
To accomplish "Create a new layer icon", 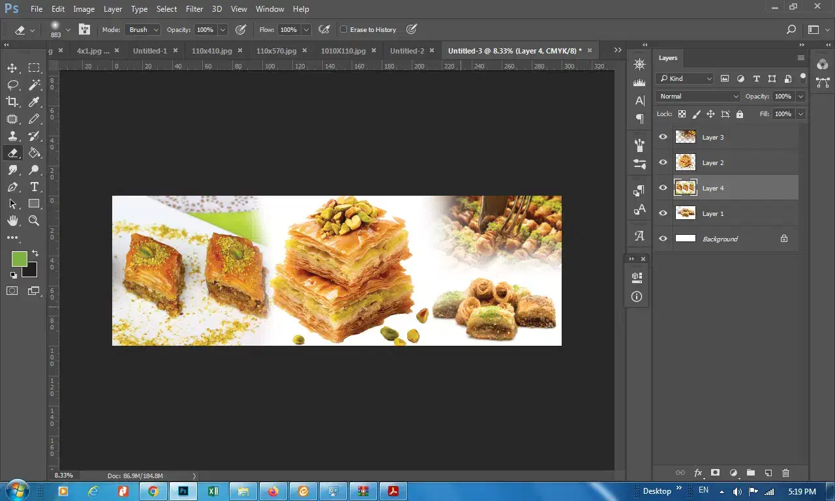I will point(768,473).
